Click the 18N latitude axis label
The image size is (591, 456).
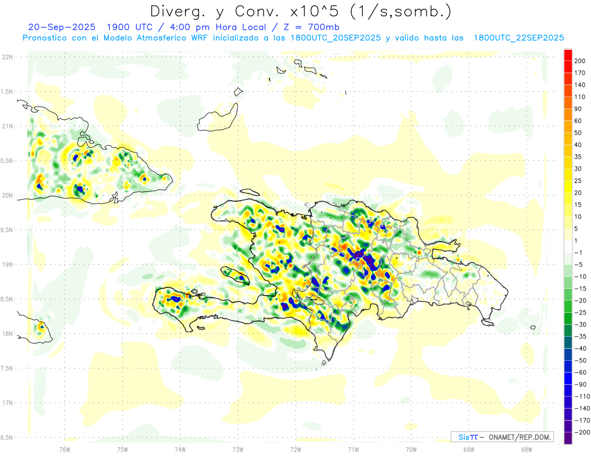7,334
